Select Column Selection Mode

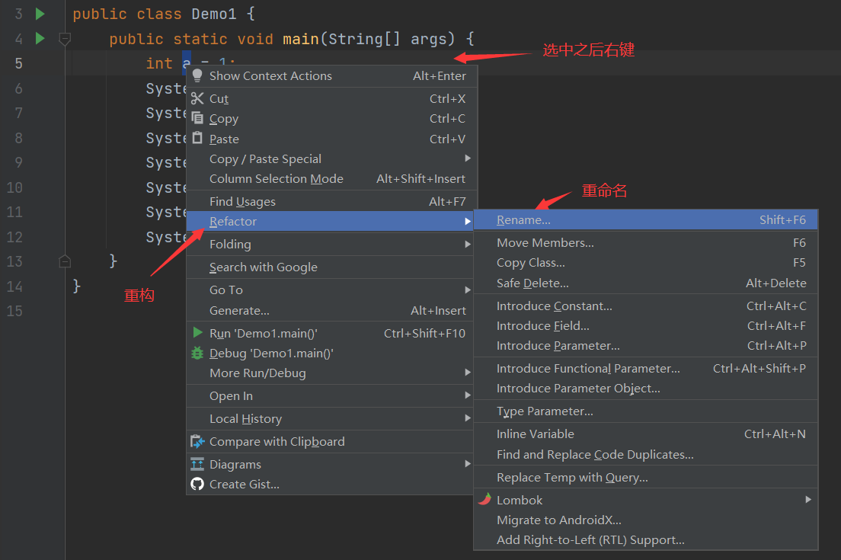pos(330,178)
